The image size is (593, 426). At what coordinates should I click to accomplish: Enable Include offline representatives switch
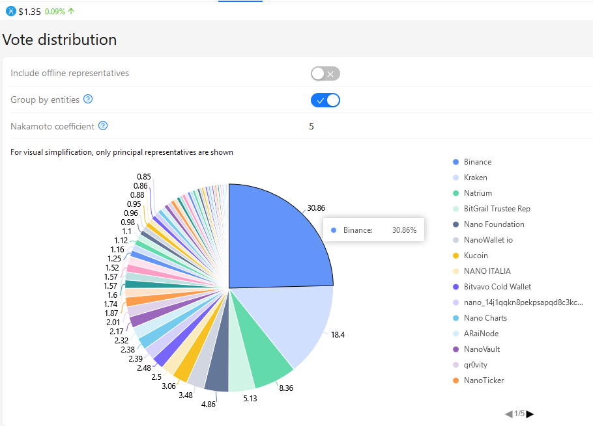pyautogui.click(x=325, y=73)
